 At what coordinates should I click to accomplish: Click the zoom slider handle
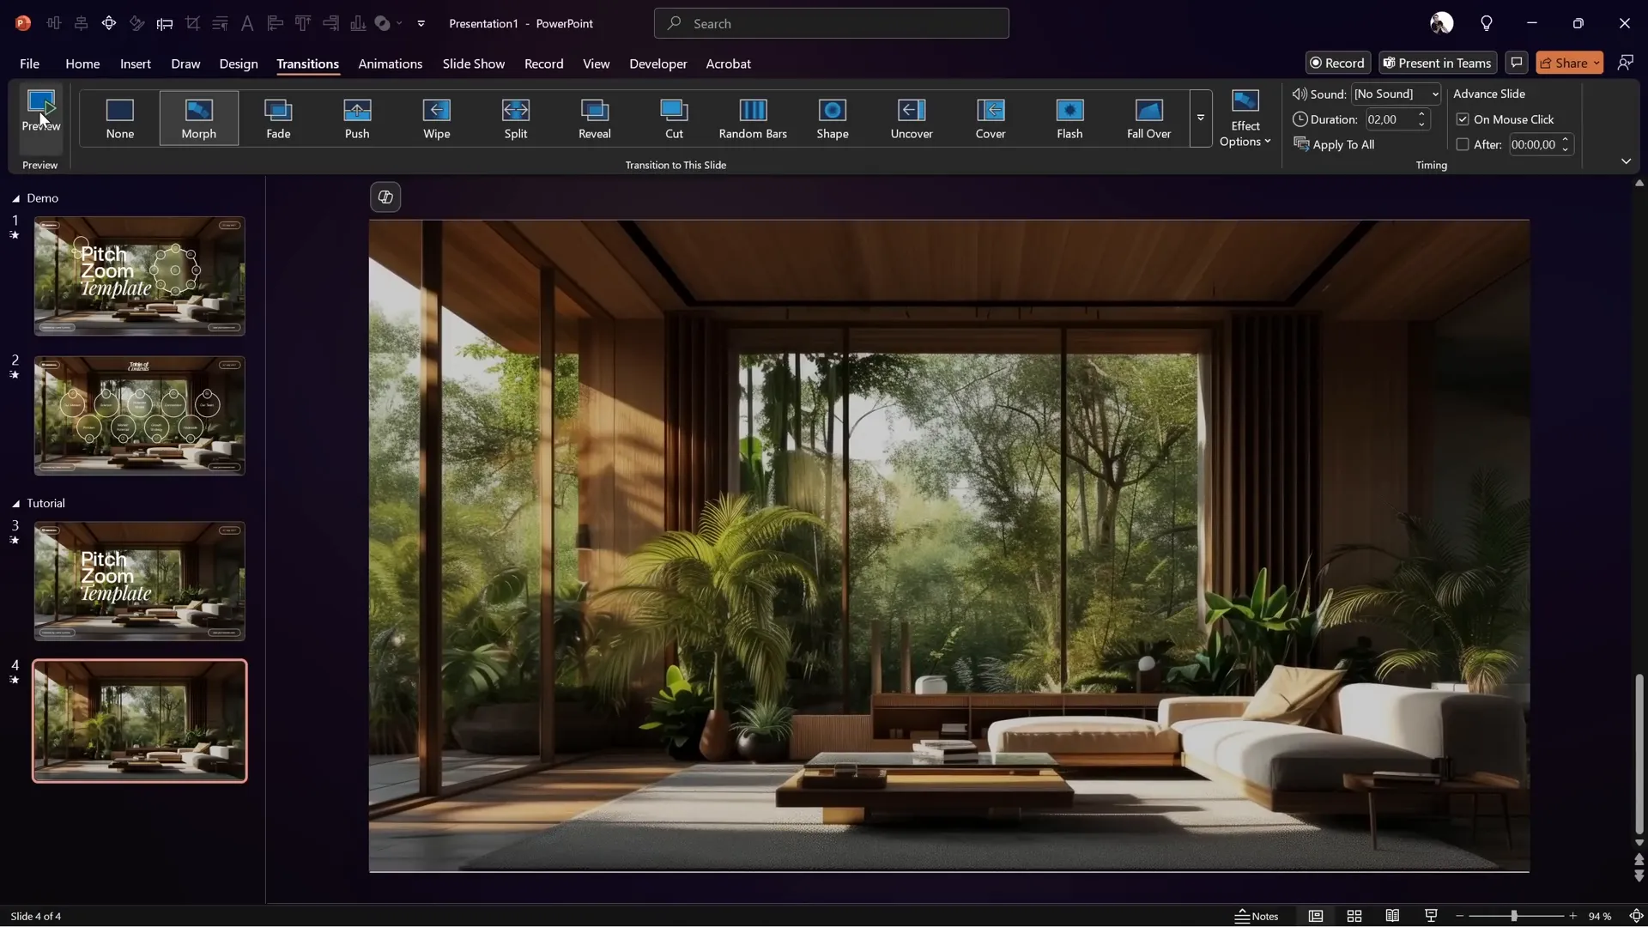1514,916
